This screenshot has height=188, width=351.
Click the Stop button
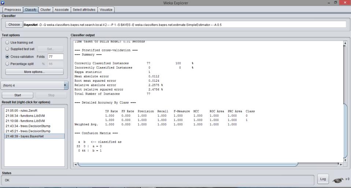click(51, 95)
